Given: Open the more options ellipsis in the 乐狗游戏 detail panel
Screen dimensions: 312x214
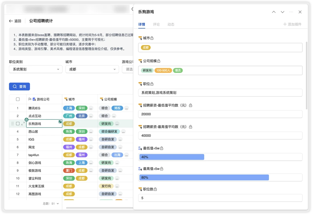Looking at the screenshot, I should point(291,12).
